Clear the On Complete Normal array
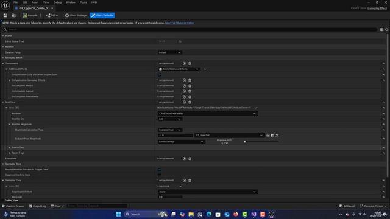 190,91
